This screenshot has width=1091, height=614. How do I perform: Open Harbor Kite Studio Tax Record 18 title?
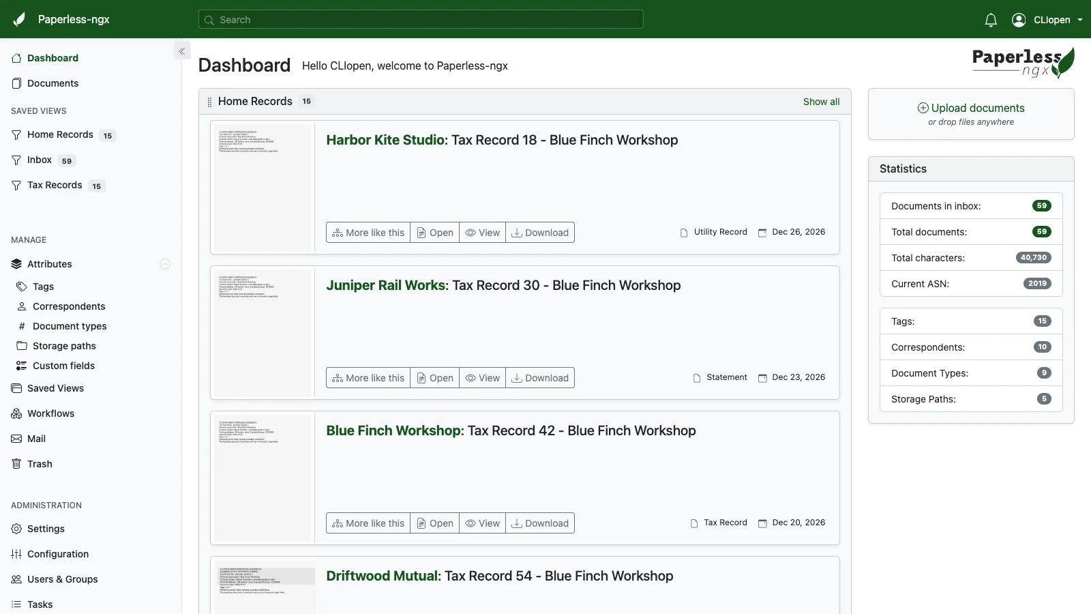502,140
